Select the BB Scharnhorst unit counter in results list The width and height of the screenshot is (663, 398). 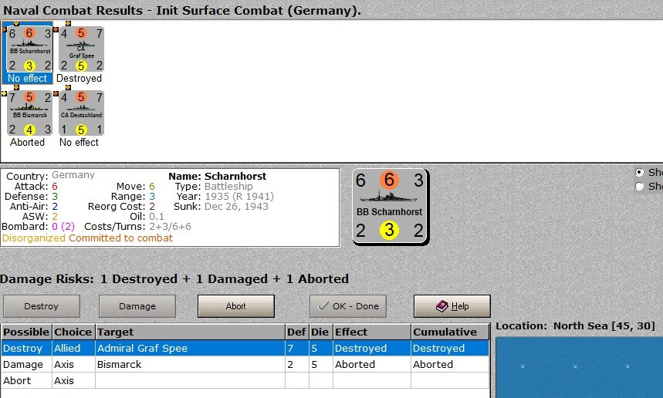(x=29, y=49)
